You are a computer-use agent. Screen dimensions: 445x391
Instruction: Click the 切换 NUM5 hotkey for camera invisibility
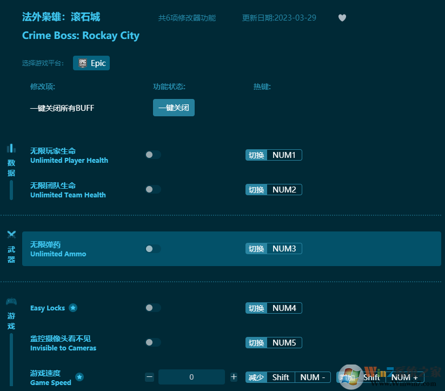(273, 342)
